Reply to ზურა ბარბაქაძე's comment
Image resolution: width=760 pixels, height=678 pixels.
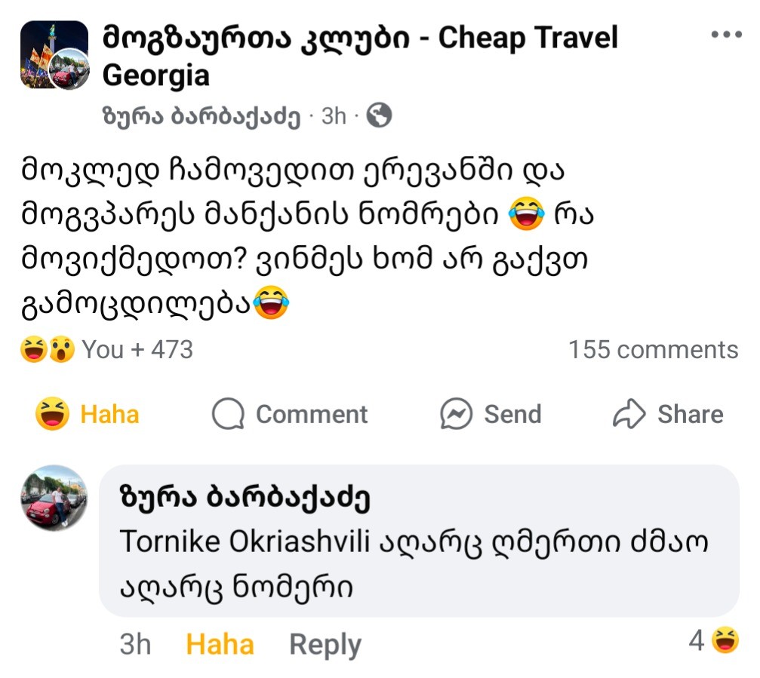[325, 645]
